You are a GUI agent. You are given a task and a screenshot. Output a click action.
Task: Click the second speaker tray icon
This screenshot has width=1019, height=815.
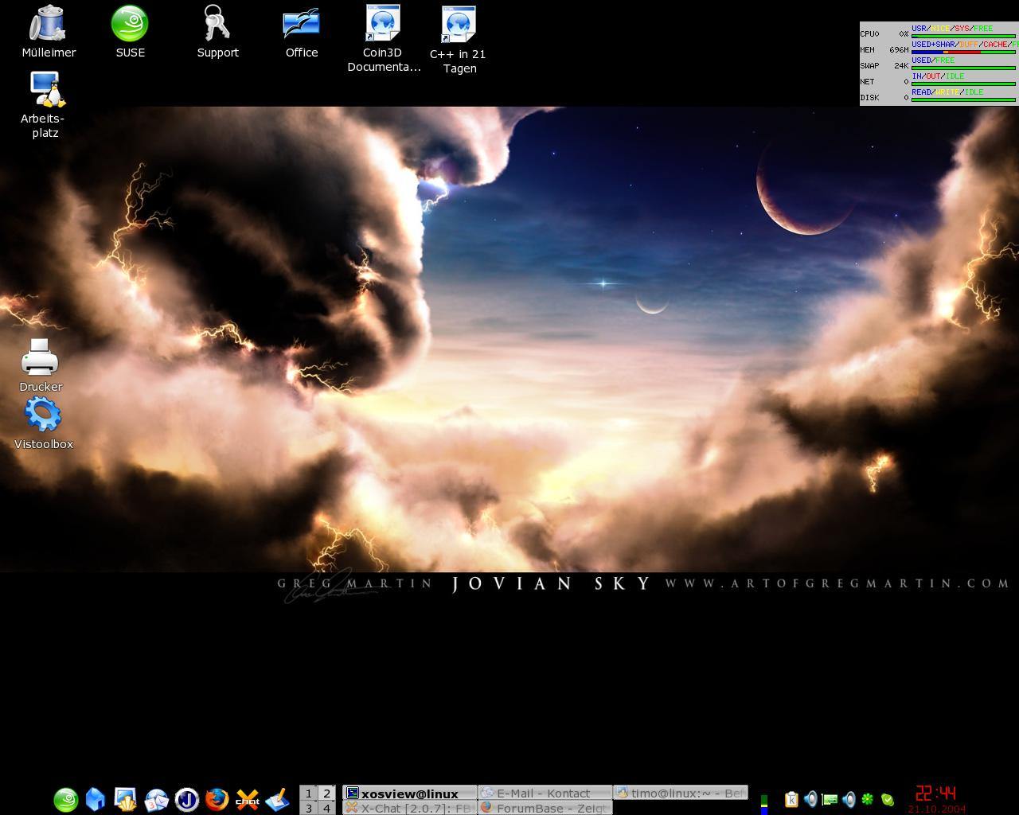tap(849, 799)
